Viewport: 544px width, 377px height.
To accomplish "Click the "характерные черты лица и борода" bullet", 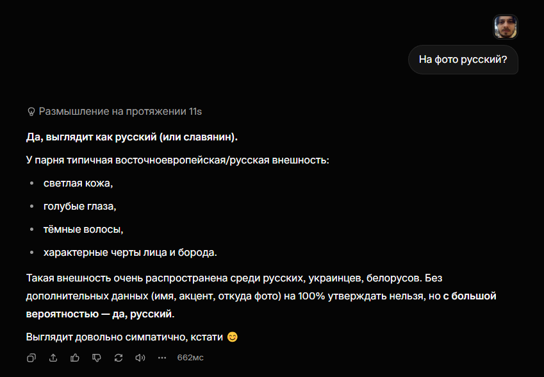I will click(130, 253).
